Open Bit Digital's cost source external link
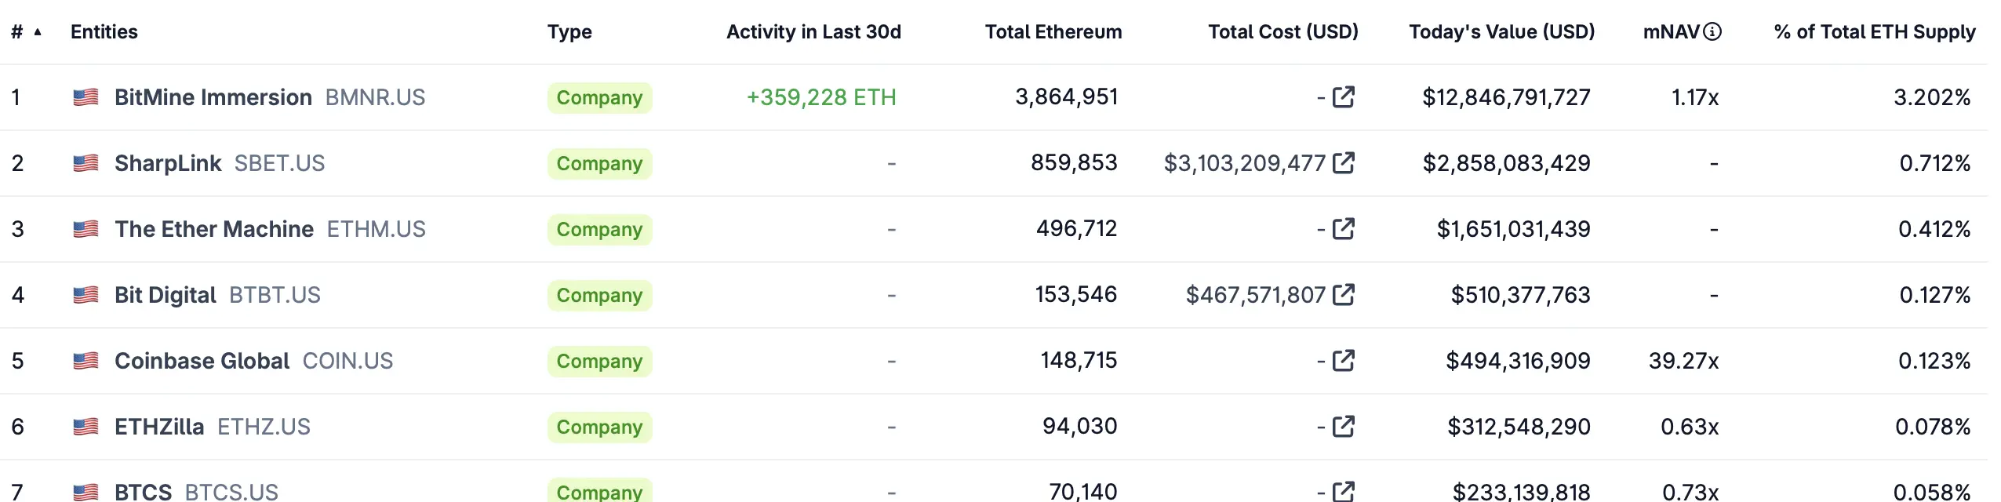Image resolution: width=2001 pixels, height=502 pixels. pyautogui.click(x=1343, y=295)
